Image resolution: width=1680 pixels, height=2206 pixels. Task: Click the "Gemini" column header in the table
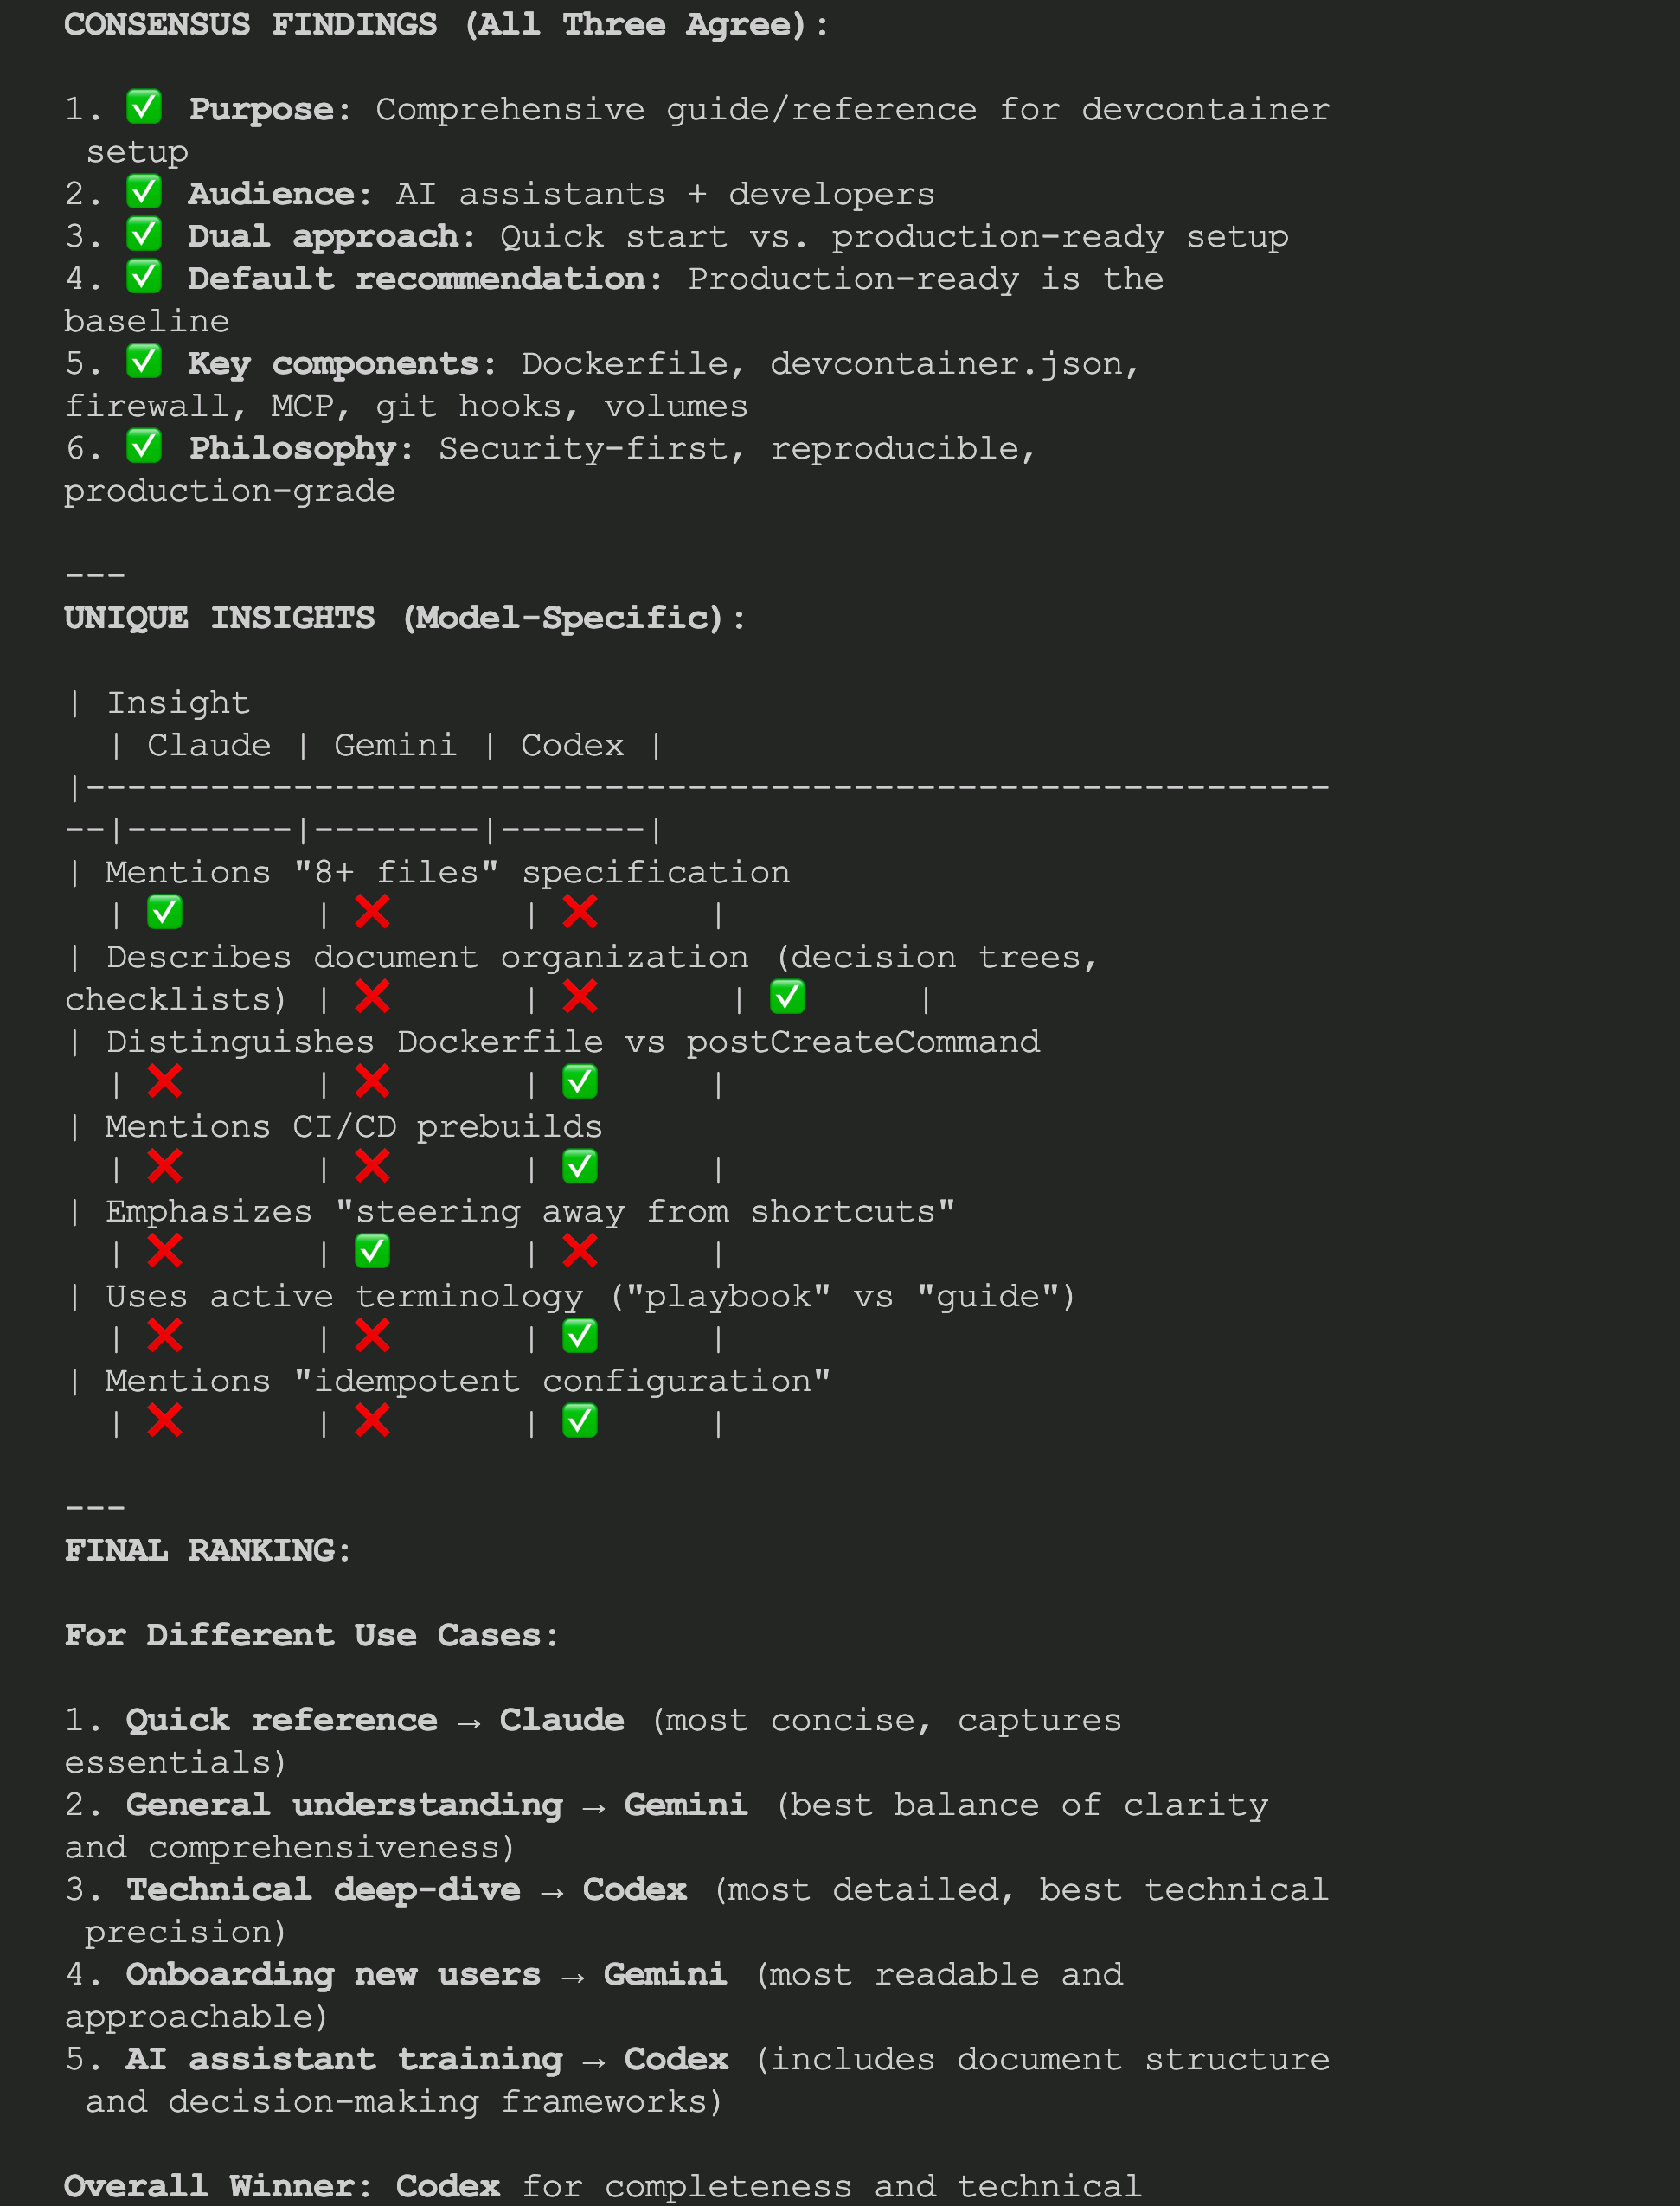395,745
